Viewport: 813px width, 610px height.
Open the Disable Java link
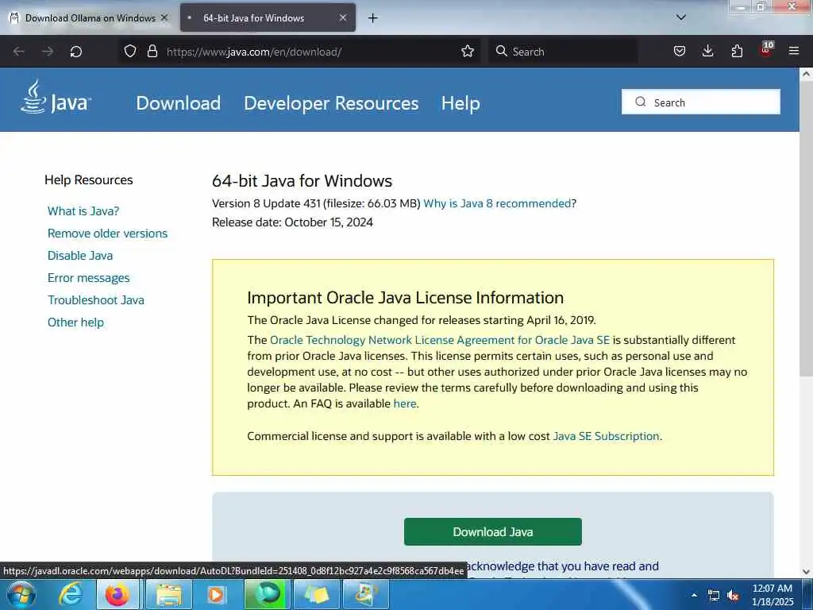tap(80, 256)
